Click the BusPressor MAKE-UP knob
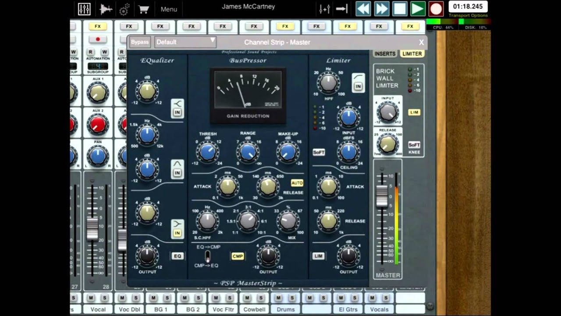 click(288, 152)
